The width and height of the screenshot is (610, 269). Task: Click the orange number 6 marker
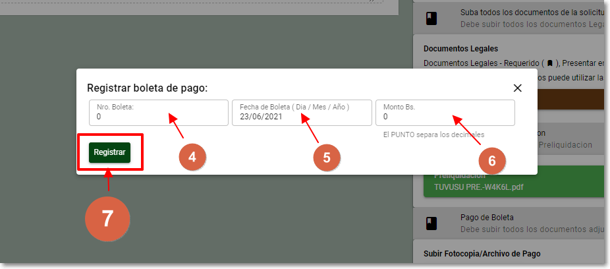tap(491, 160)
